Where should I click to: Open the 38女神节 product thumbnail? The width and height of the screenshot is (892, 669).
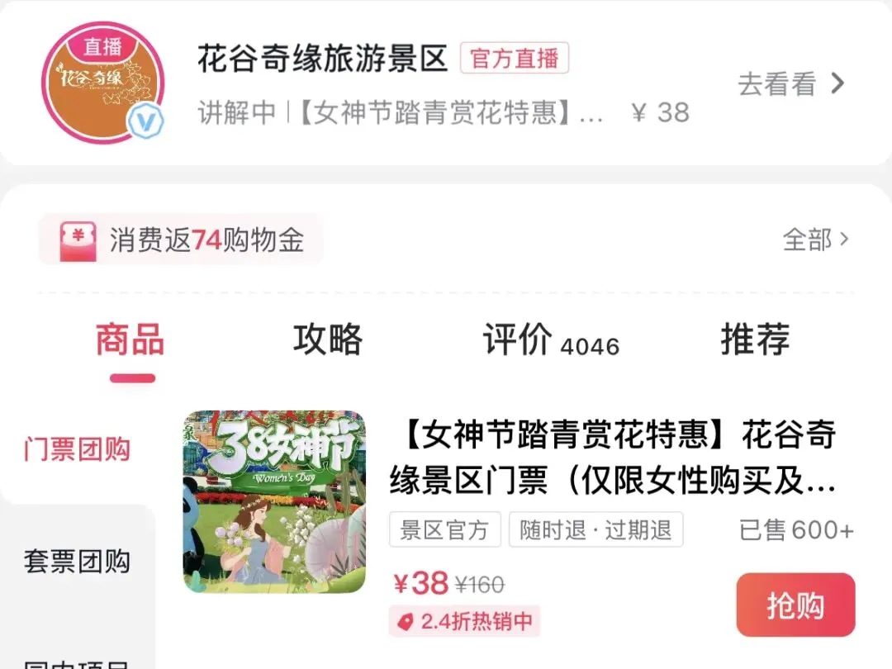click(275, 502)
